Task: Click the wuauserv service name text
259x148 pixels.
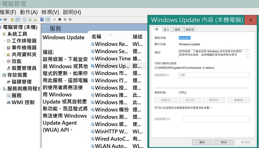Action: coord(185,38)
